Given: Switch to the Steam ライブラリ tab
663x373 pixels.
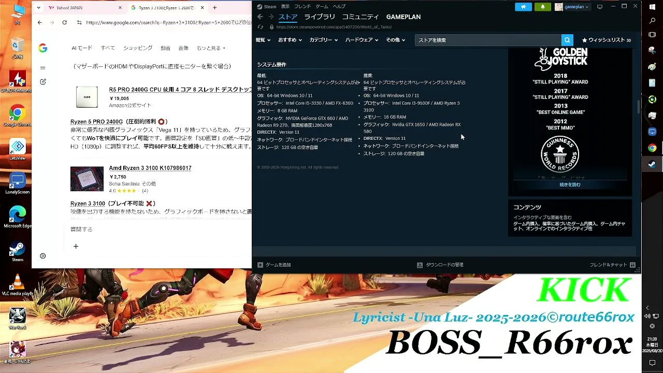Looking at the screenshot, I should pos(320,17).
